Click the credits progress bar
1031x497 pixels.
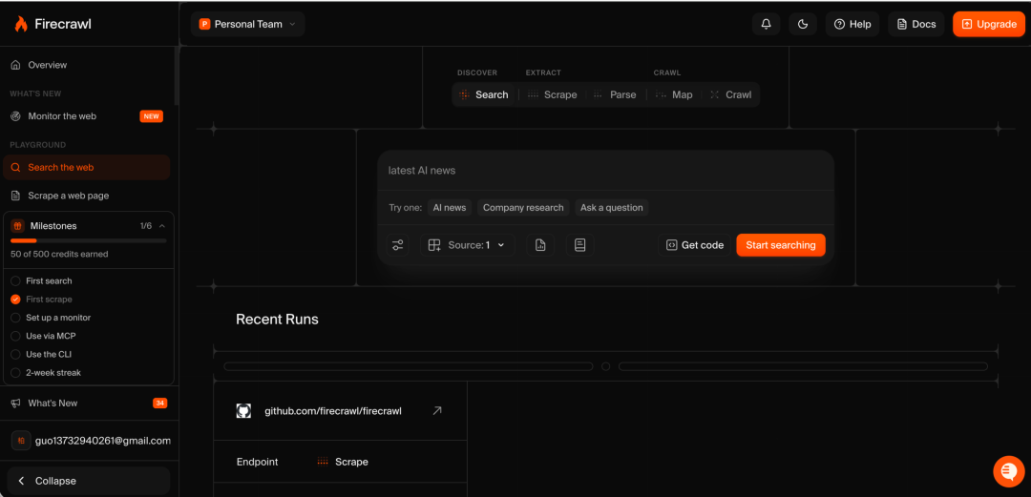[89, 241]
